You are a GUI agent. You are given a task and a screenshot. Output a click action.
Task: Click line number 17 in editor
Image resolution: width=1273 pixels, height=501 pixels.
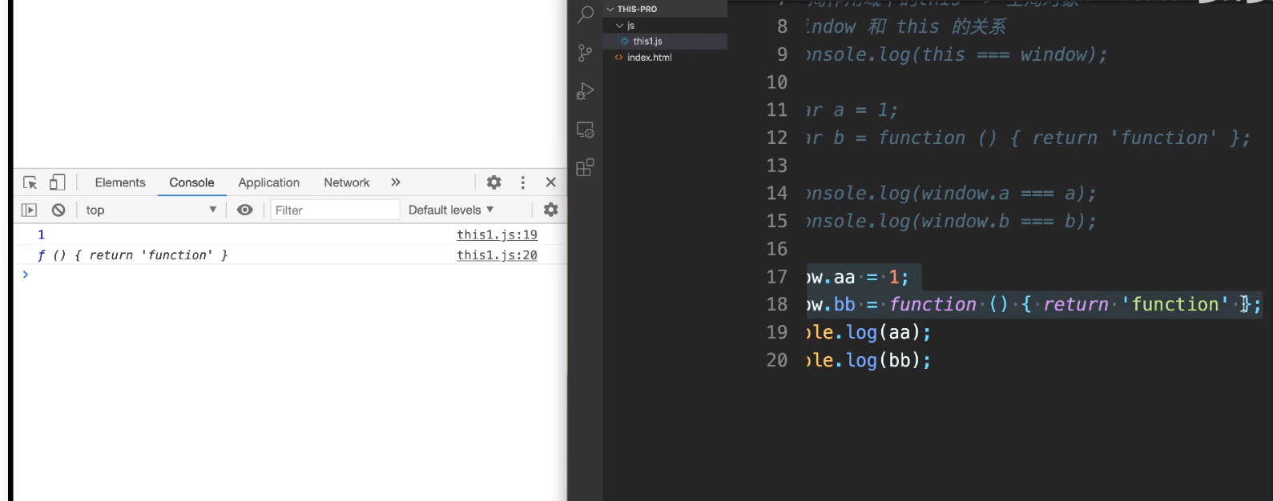point(777,277)
